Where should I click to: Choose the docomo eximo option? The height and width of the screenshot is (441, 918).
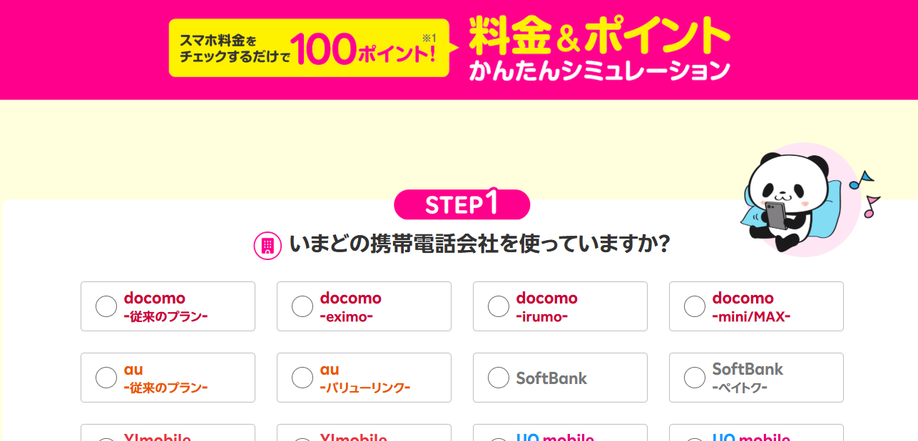(302, 306)
